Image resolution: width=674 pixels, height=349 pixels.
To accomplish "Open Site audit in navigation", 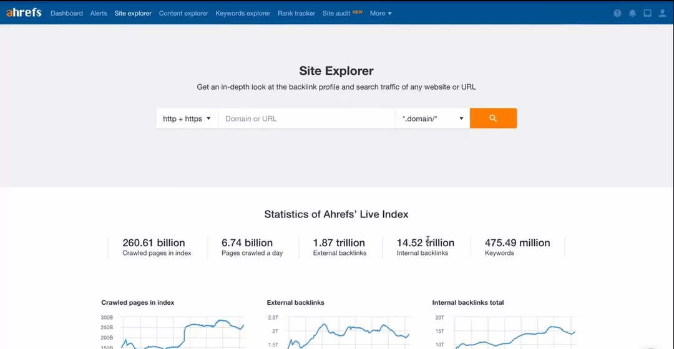I will click(337, 13).
